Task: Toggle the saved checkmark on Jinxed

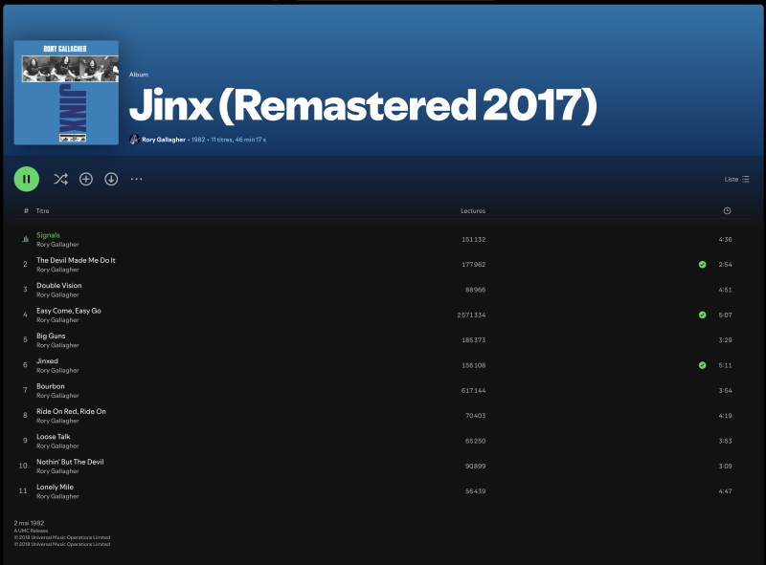Action: [x=702, y=365]
